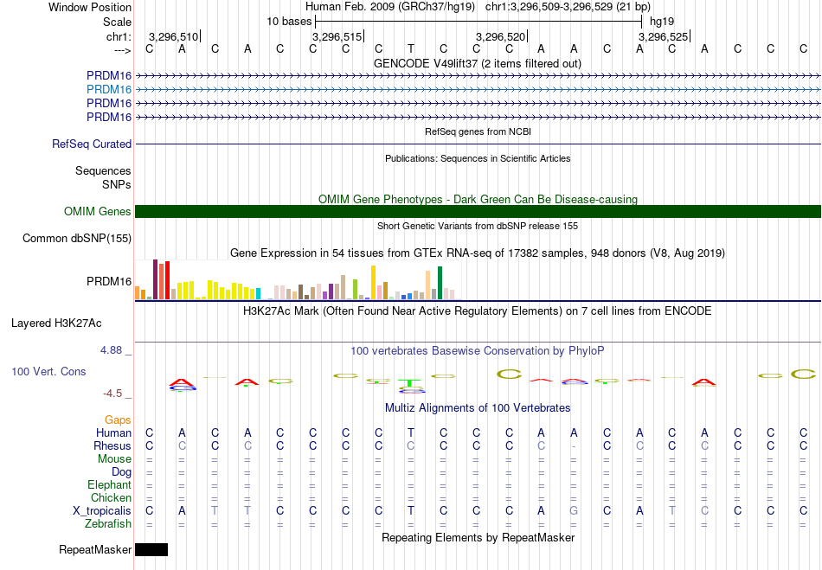Open 'Publications: Sequences in Scientific Articles' title
The height and width of the screenshot is (570, 822).
pyautogui.click(x=478, y=158)
